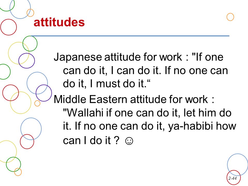Viewport: 248px width, 186px height.
Task: Click the small orange circle at bottom left
Action: 18,172
